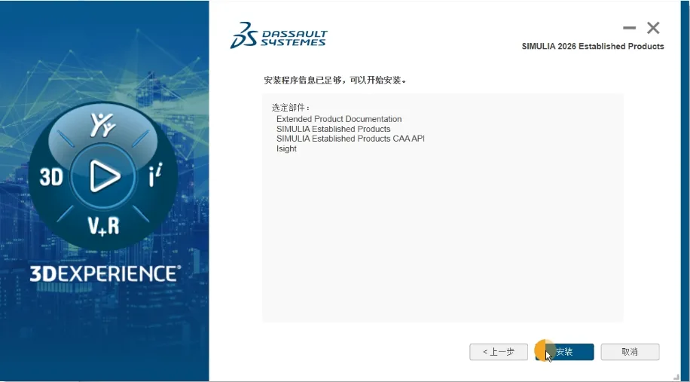Cancel setup with the 取消 button
Image resolution: width=690 pixels, height=382 pixels.
pyautogui.click(x=630, y=352)
